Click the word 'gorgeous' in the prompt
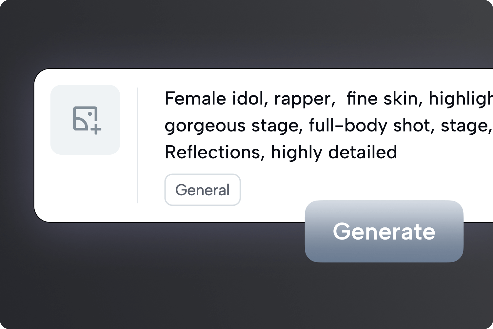 pyautogui.click(x=205, y=126)
